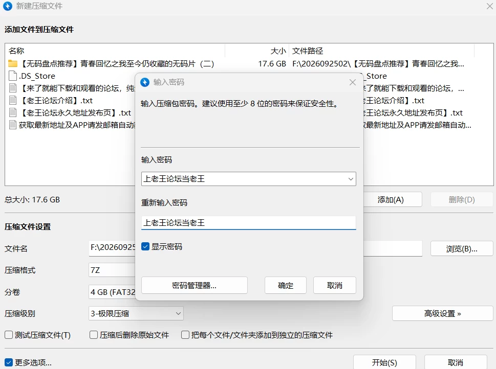
Task: Select the 【老王论坛介绍】.txt row name
Action: click(56, 101)
